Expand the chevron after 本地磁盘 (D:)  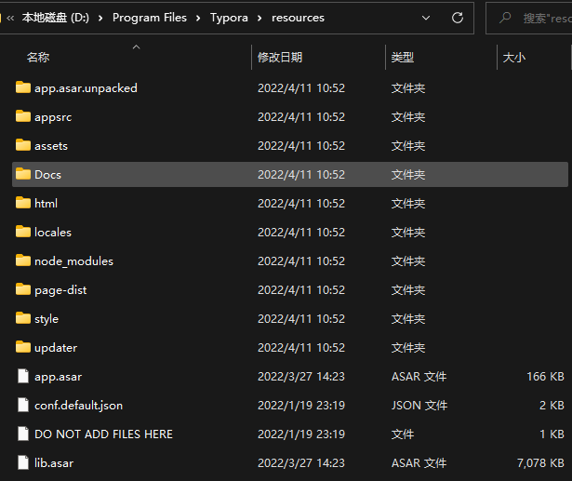coord(100,18)
